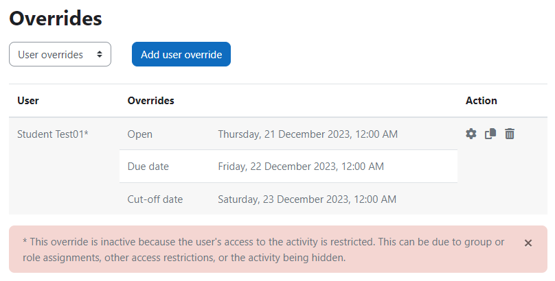This screenshot has height=281, width=555.
Task: Click the Overrides page heading
Action: pos(56,19)
